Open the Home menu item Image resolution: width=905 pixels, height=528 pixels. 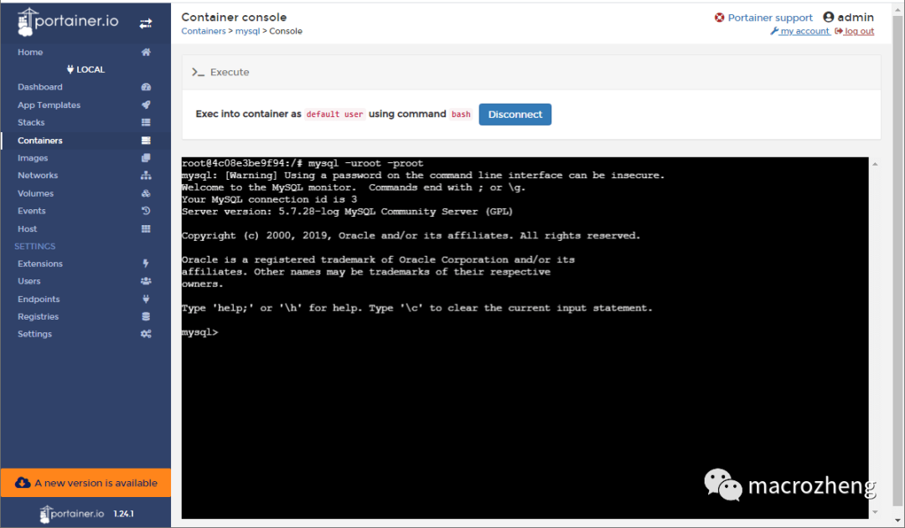[85, 52]
